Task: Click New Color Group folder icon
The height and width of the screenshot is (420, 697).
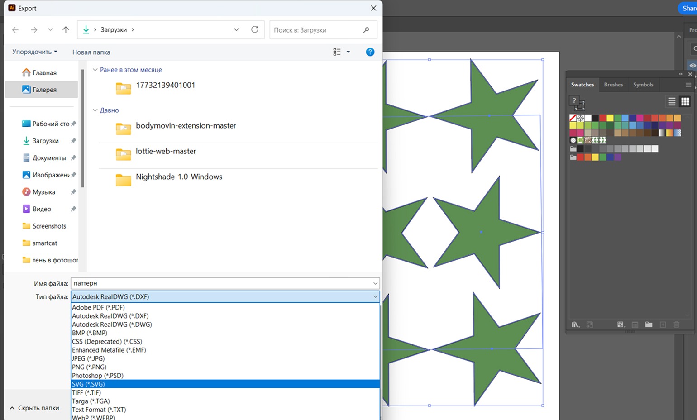Action: 649,325
